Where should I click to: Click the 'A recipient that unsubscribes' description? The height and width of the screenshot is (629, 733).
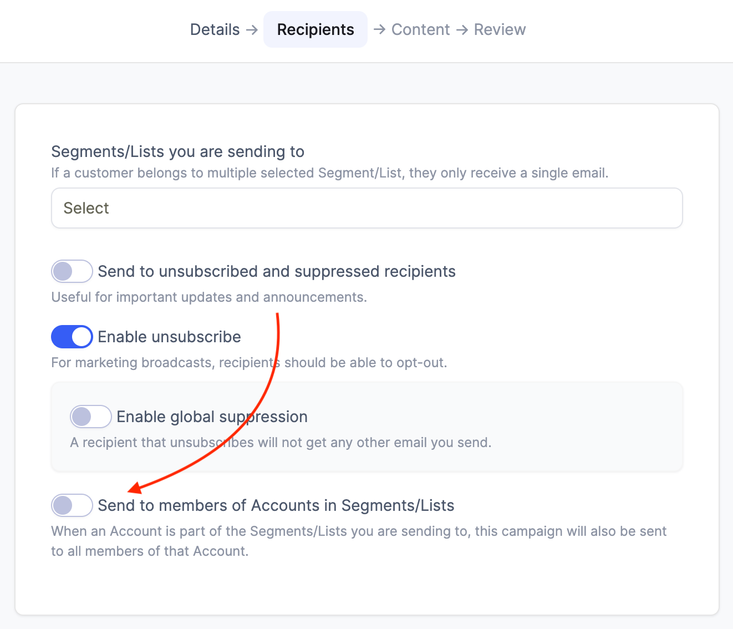point(281,442)
